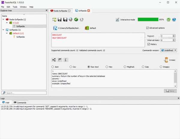Click the Interactive mode icon
Image resolution: width=180 pixels, height=139 pixels.
click(x=117, y=20)
